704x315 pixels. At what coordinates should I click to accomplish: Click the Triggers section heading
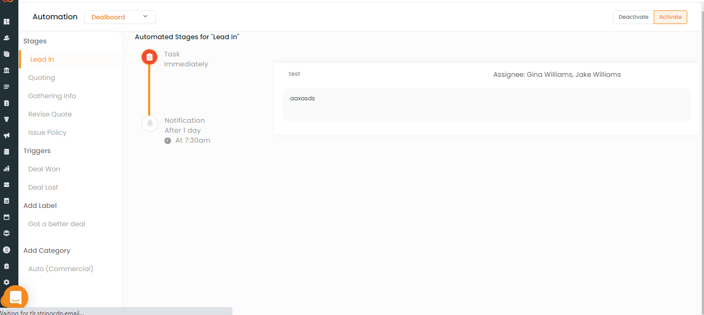[x=37, y=151]
